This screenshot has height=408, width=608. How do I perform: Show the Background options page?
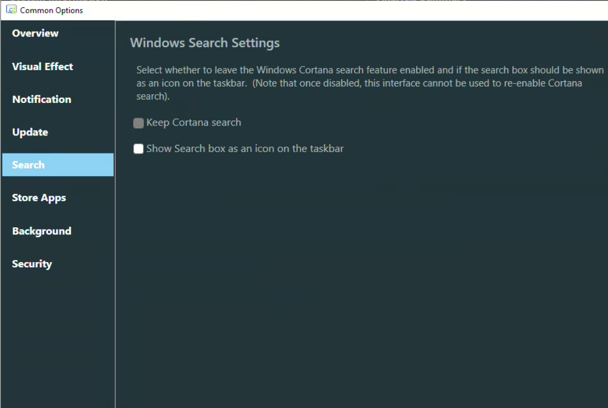41,231
